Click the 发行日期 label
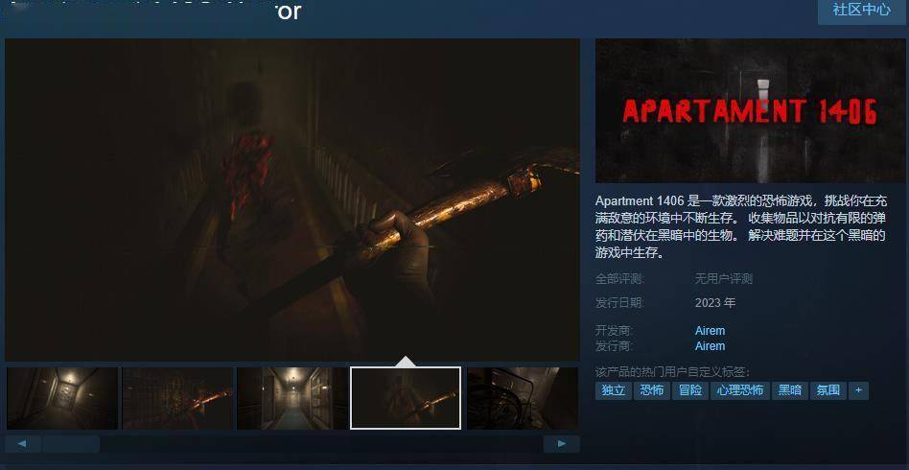The height and width of the screenshot is (470, 909). [619, 303]
